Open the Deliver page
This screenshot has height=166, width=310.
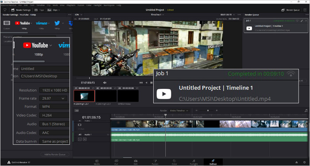pos(213,162)
